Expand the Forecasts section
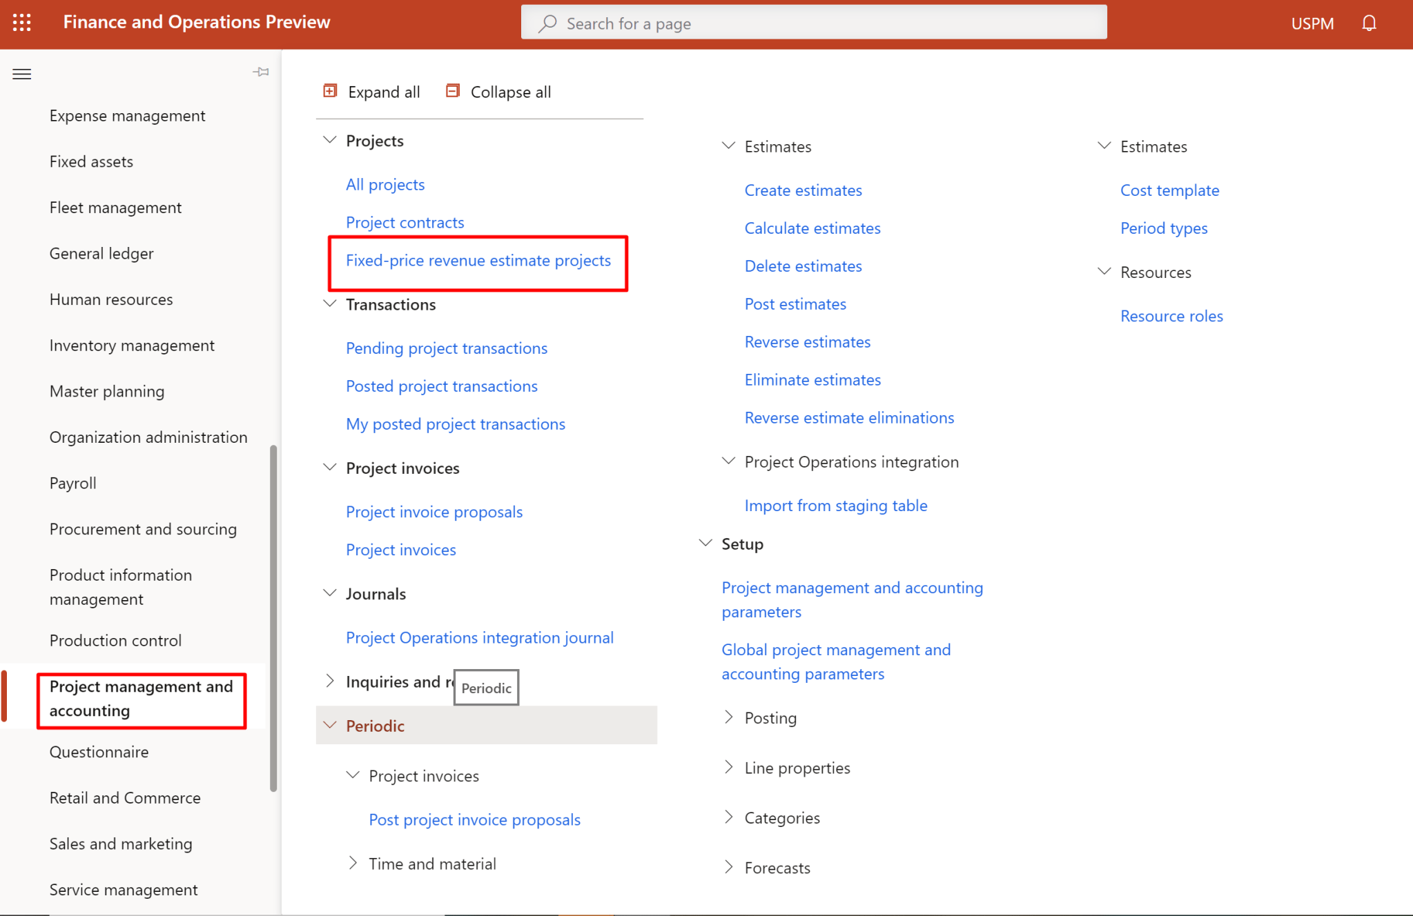Viewport: 1413px width, 916px height. click(730, 867)
